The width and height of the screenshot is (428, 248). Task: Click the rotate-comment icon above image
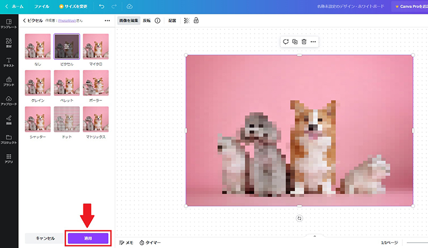tap(286, 42)
